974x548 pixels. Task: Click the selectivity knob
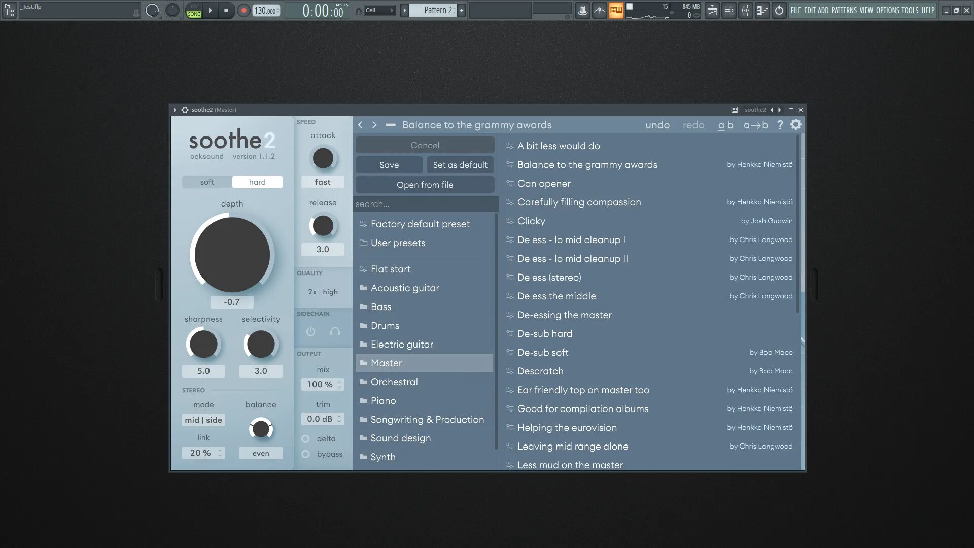(x=261, y=344)
